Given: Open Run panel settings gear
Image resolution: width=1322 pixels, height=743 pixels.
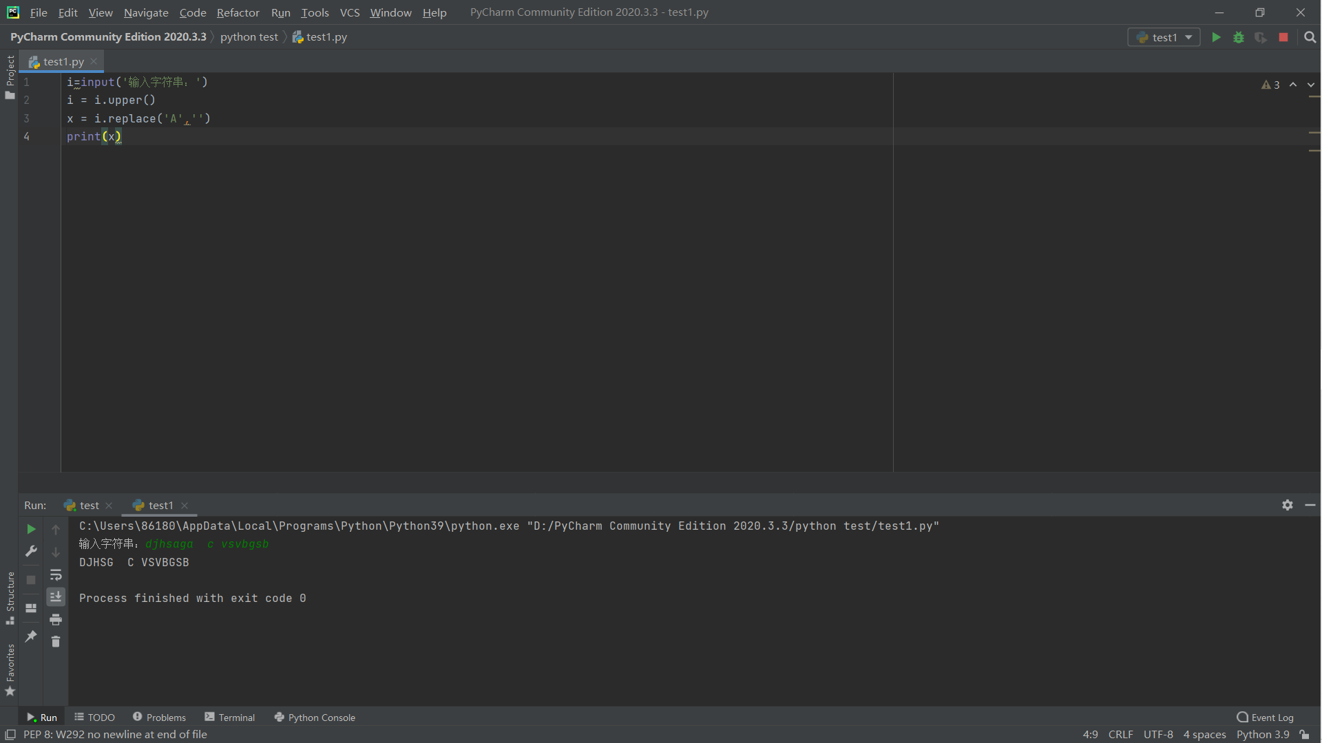Looking at the screenshot, I should tap(1288, 505).
